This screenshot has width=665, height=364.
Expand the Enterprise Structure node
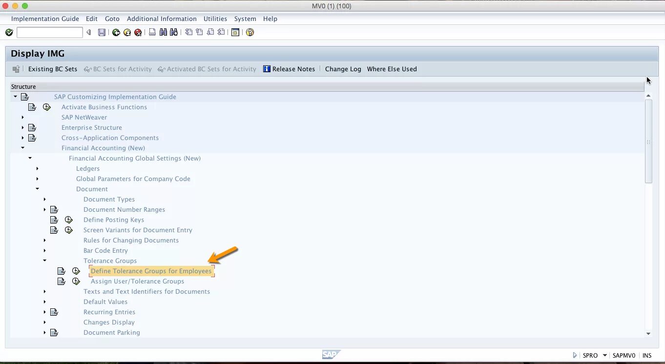22,128
